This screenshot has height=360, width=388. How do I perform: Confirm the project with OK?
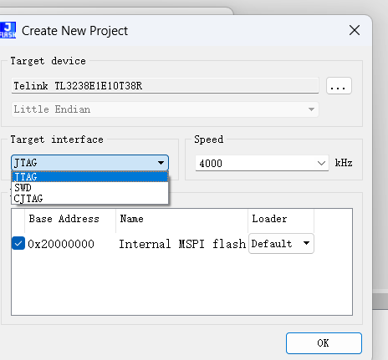click(x=324, y=343)
